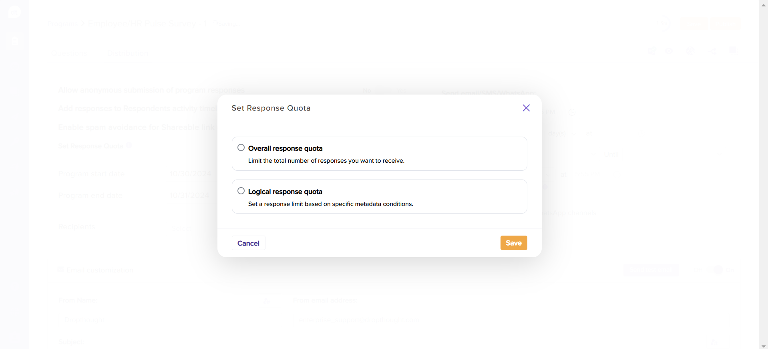Switch to the Questions tab
The image size is (768, 349).
coord(68,53)
